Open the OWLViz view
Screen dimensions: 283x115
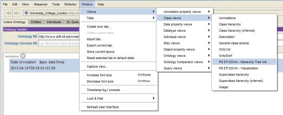tap(225, 49)
